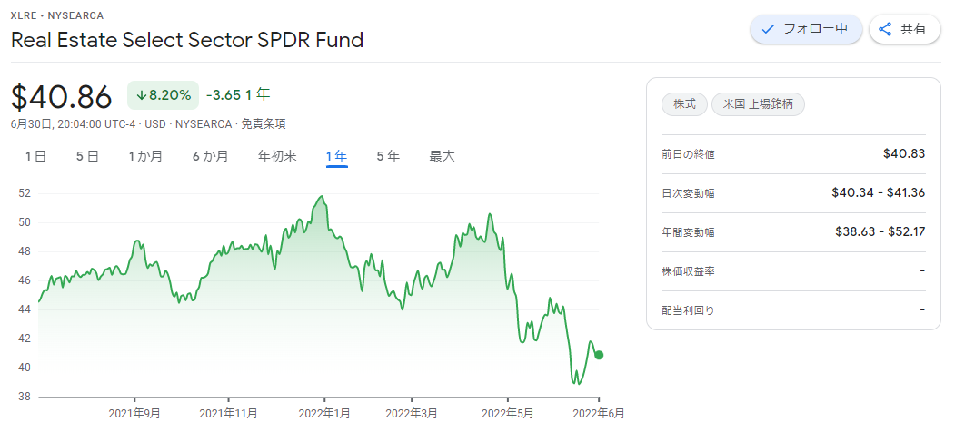This screenshot has width=955, height=432.
Task: Open the 共有 share button
Action: (x=904, y=29)
